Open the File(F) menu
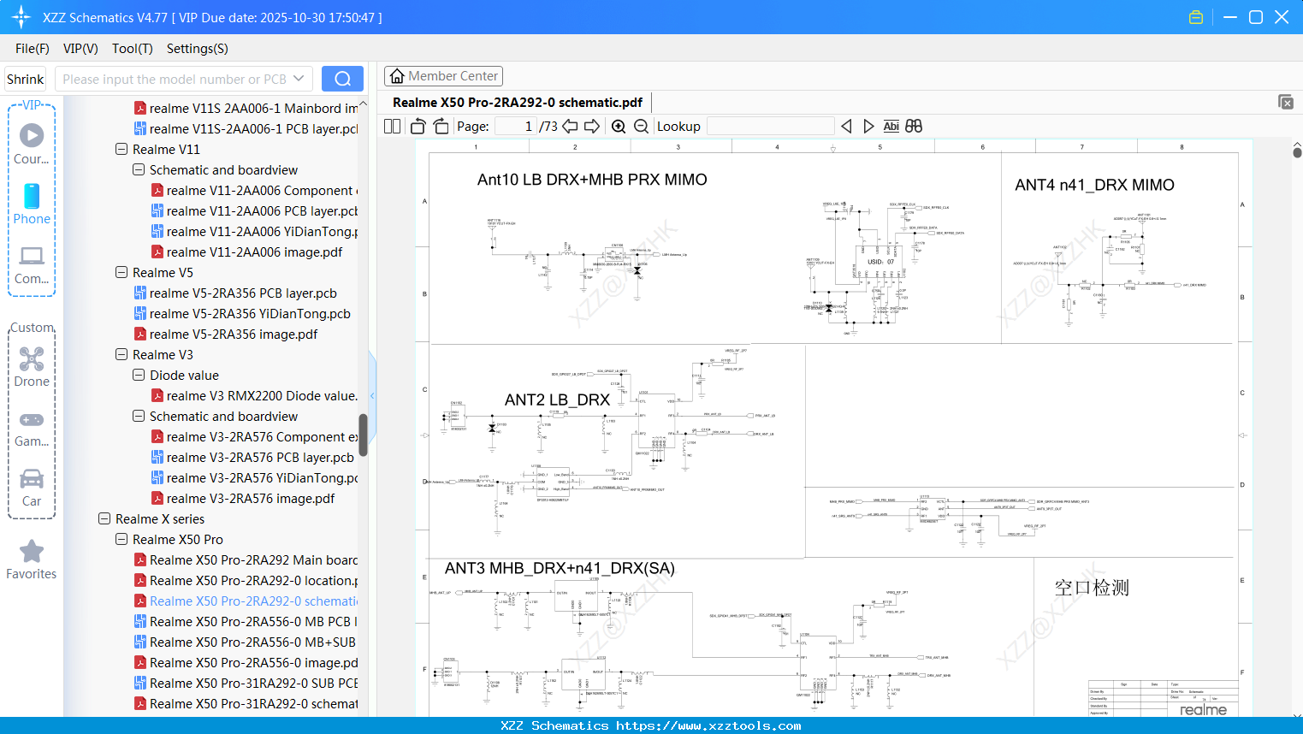Viewport: 1303px width, 734px height. click(x=33, y=49)
